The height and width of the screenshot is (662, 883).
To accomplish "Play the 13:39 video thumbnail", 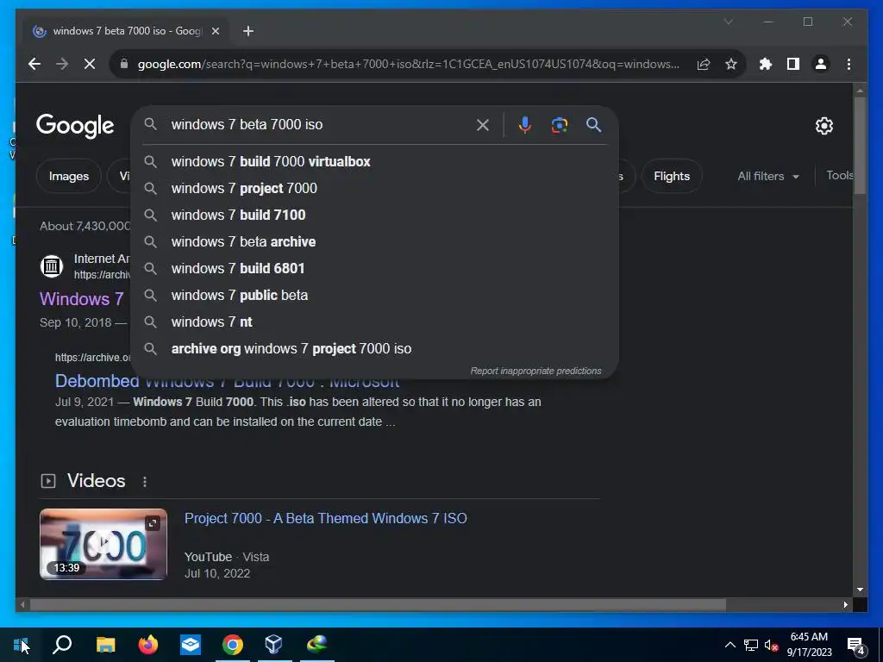I will pos(103,545).
